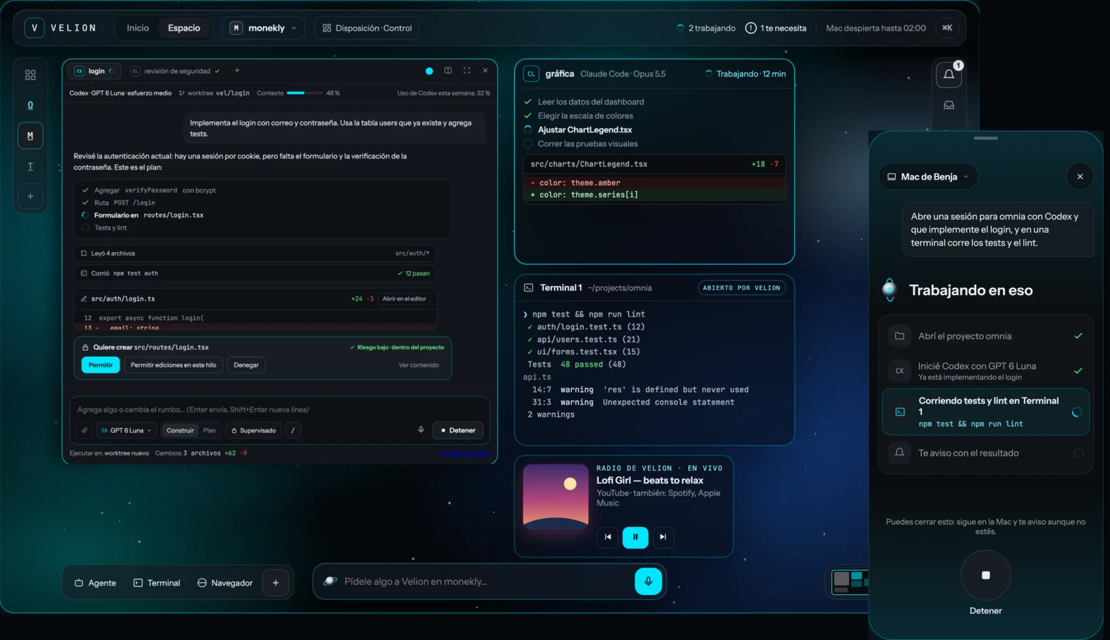1110x640 pixels.
Task: Open Disposición · Control layout selector
Action: 367,28
